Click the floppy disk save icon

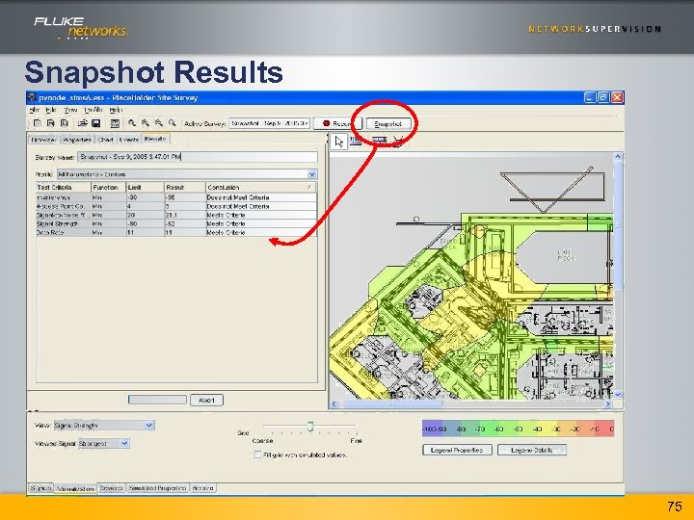(x=96, y=123)
